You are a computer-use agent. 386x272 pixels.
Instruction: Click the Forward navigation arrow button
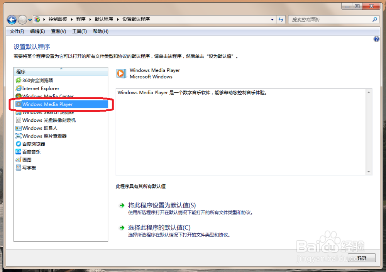(22, 20)
